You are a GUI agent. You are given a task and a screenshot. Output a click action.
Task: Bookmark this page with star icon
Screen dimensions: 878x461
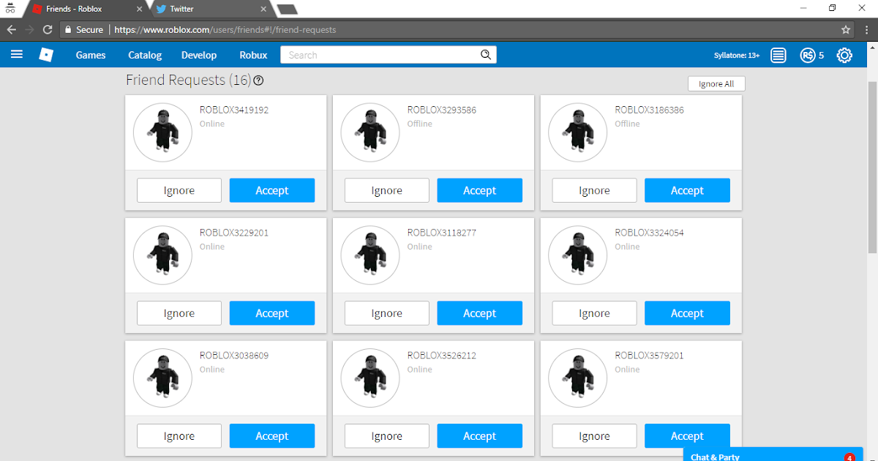pyautogui.click(x=846, y=30)
